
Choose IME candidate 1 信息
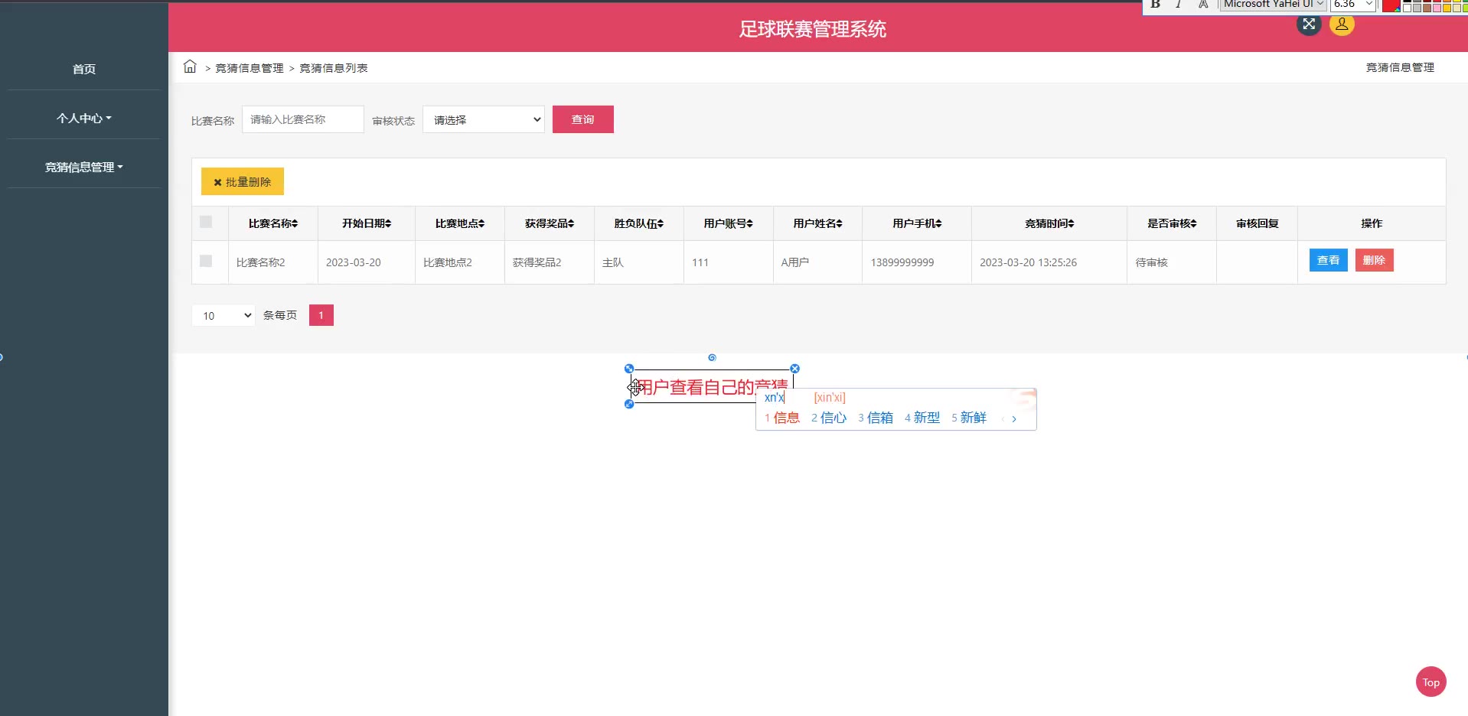[782, 418]
